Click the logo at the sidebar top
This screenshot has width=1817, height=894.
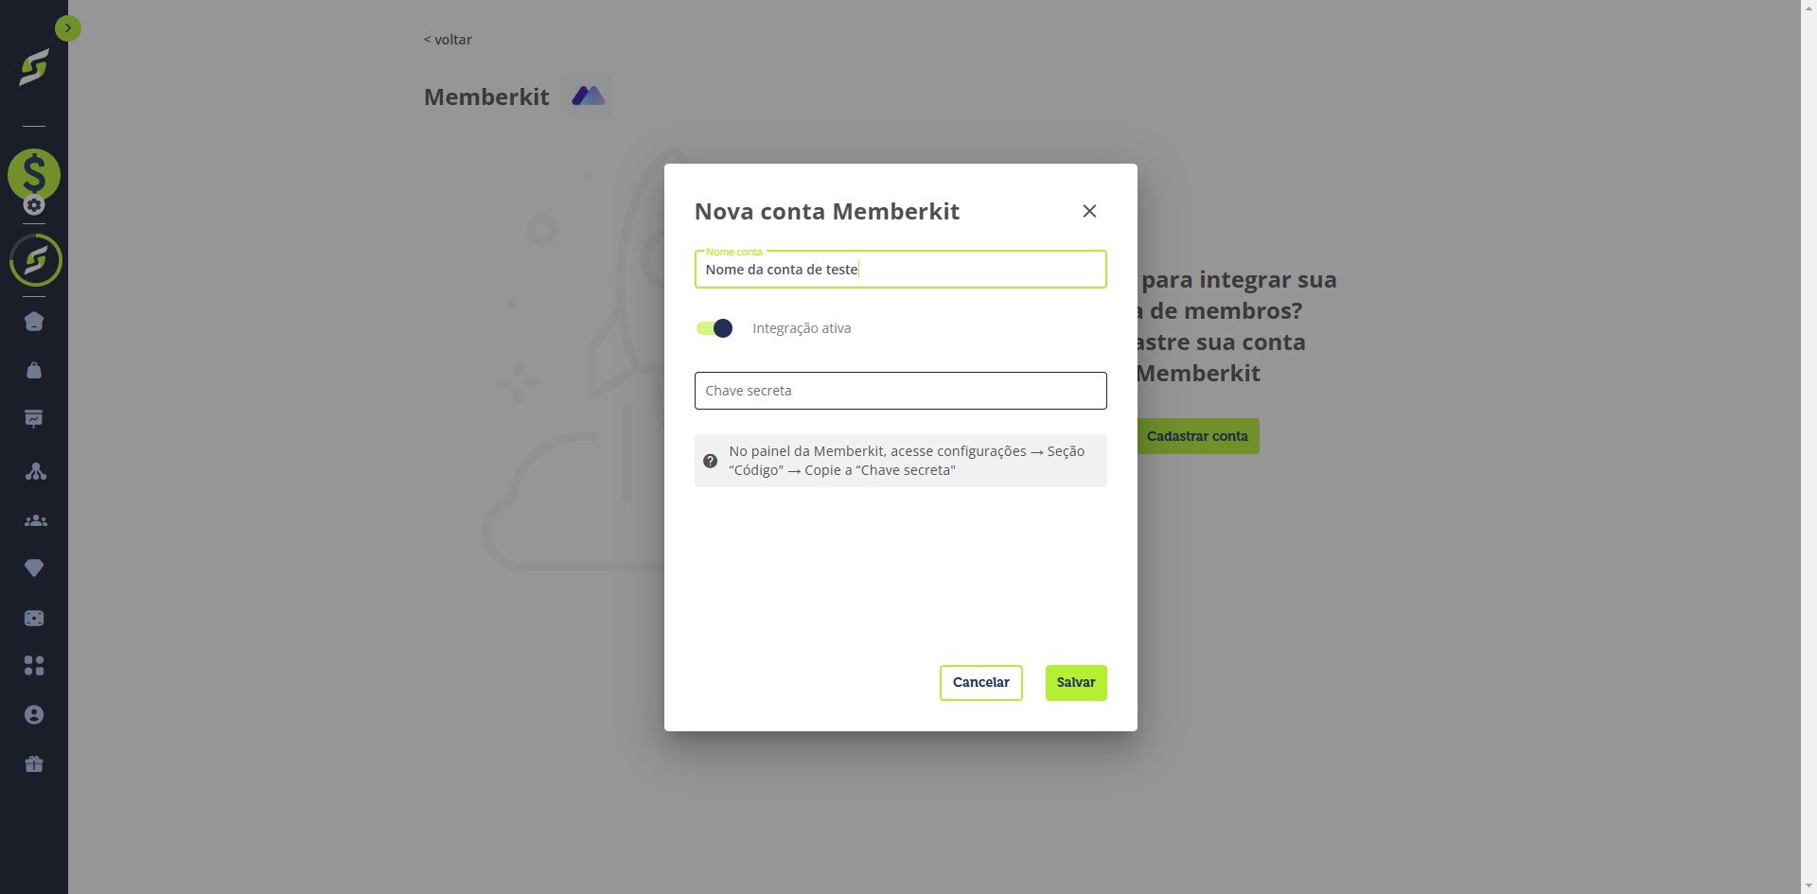tap(34, 68)
